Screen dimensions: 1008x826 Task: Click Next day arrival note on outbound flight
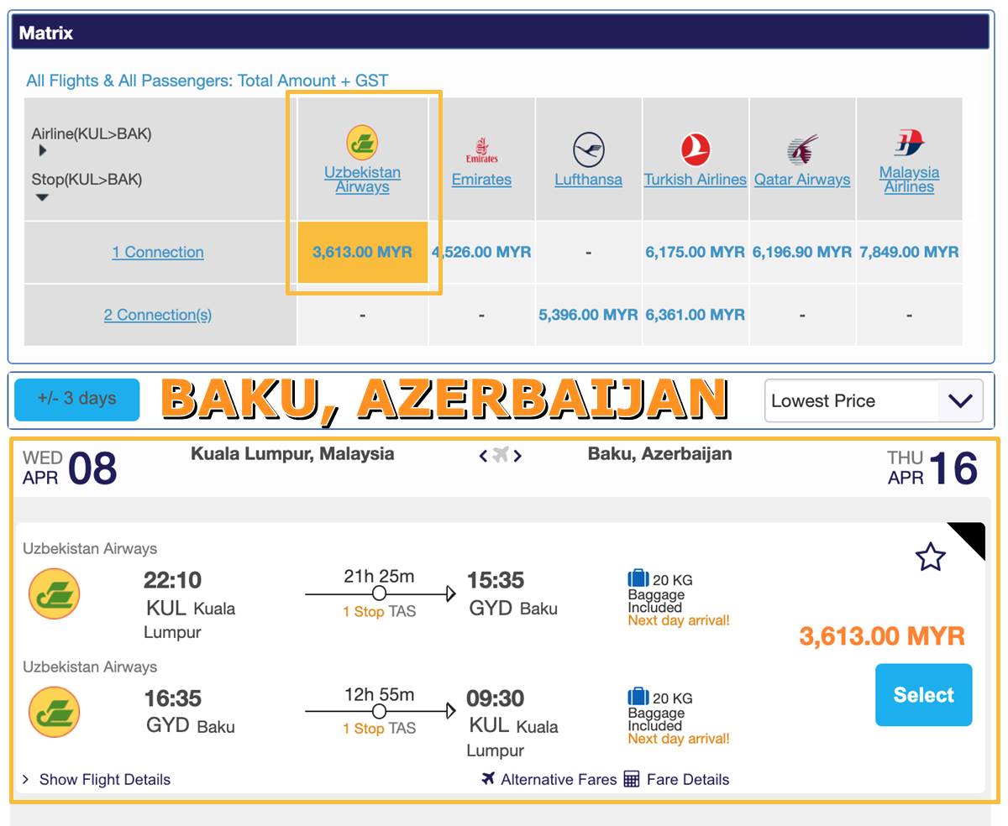[x=679, y=621]
